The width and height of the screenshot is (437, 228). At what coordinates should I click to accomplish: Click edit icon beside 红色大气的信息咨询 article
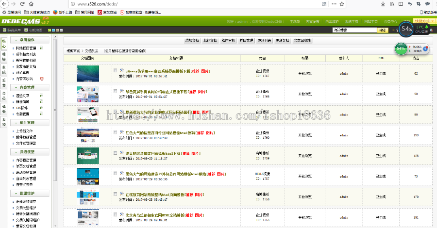point(121,132)
